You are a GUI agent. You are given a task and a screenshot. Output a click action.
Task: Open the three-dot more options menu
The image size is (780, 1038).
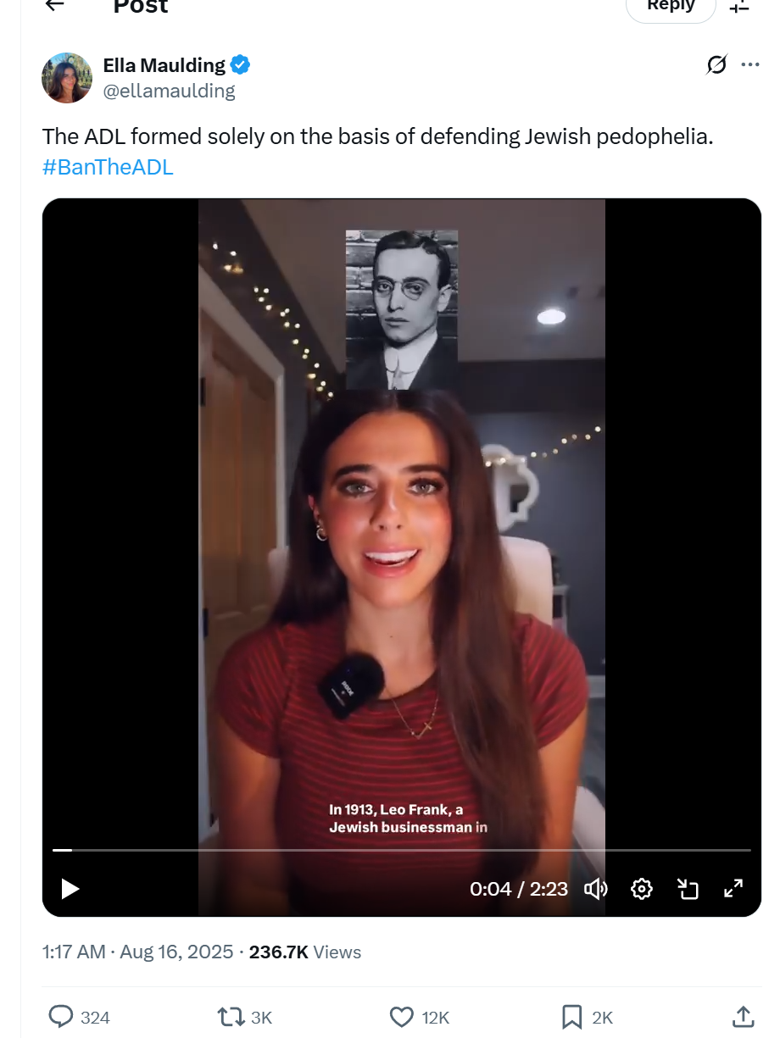tap(750, 64)
